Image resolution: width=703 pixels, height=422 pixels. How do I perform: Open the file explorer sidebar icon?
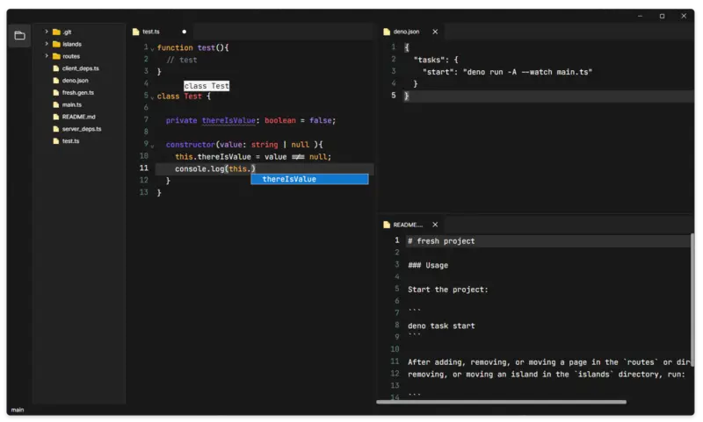pyautogui.click(x=19, y=35)
